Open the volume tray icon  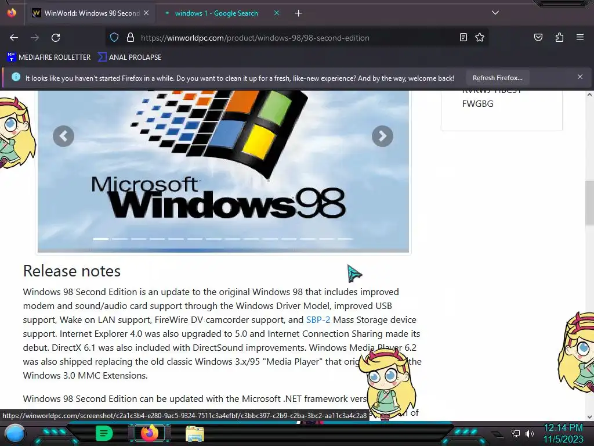(x=530, y=433)
